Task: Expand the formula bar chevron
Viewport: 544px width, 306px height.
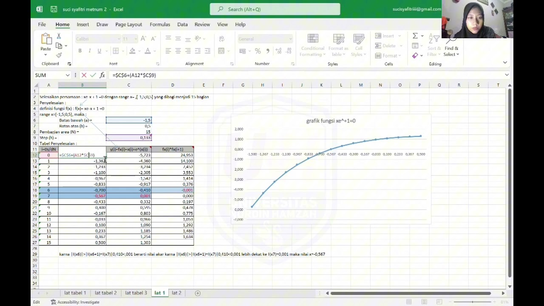Action: (x=507, y=75)
